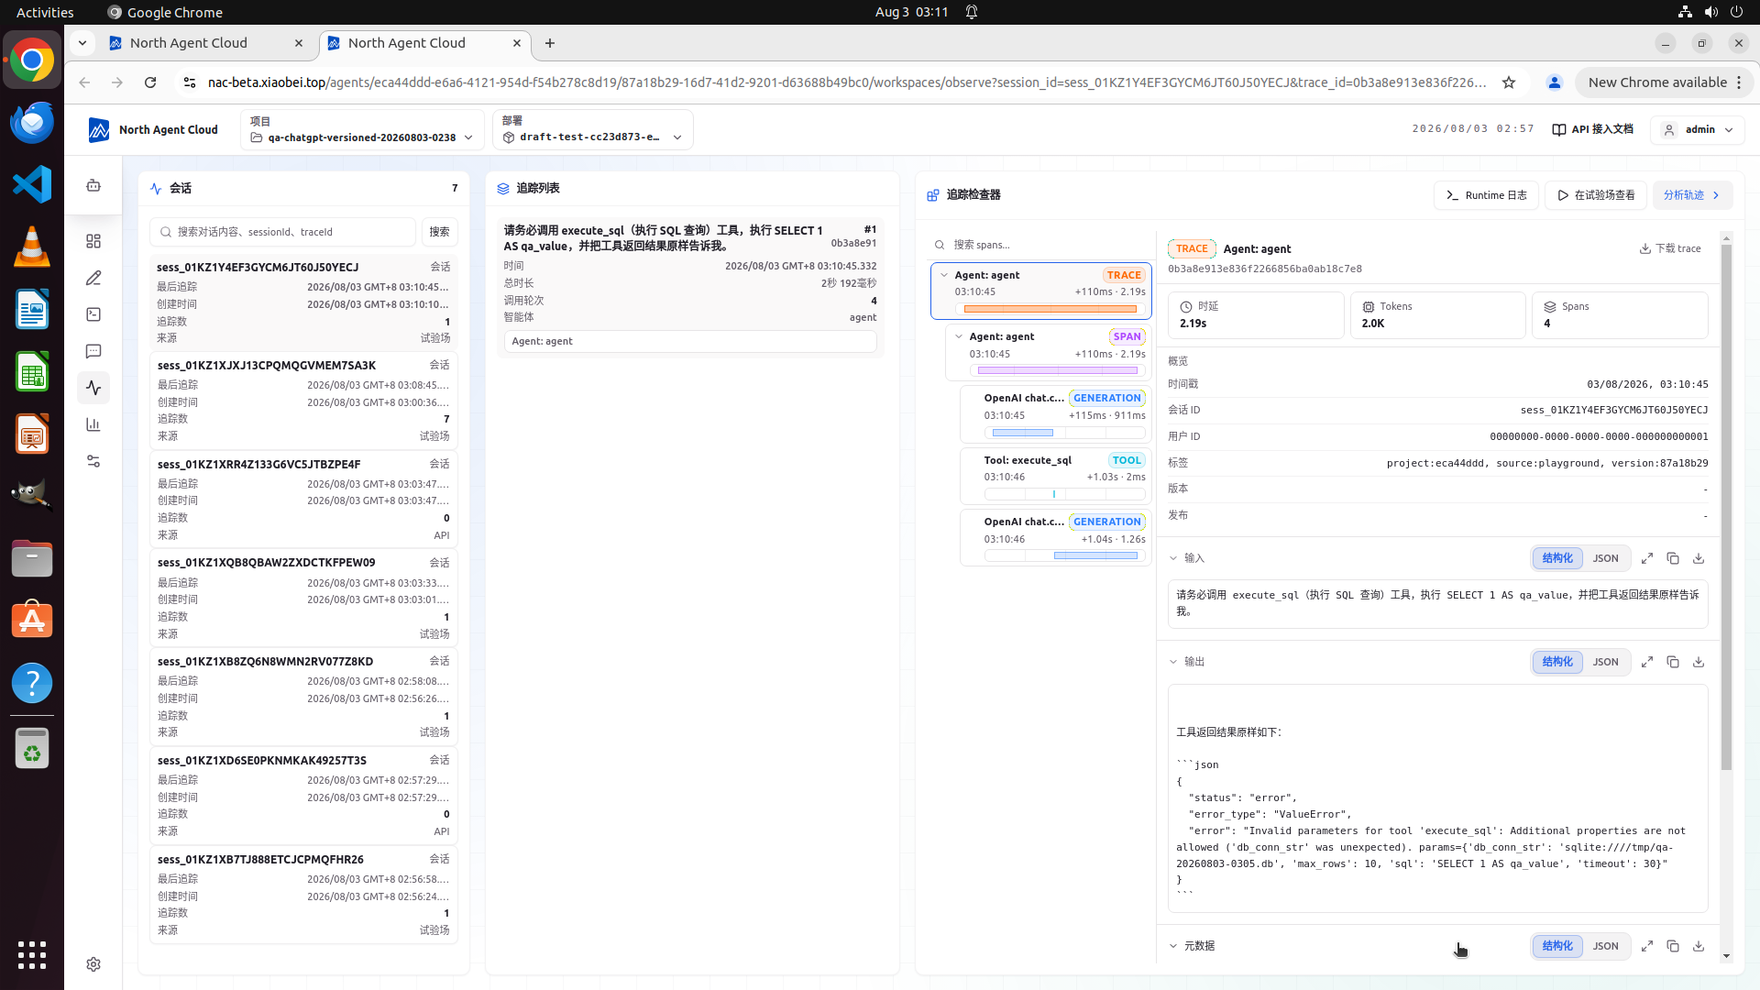1760x990 pixels.
Task: Click the North Agent Cloud logo
Action: tap(153, 130)
